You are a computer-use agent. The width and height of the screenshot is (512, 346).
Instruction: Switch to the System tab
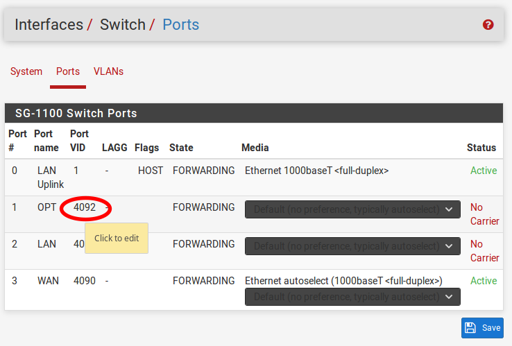[26, 71]
